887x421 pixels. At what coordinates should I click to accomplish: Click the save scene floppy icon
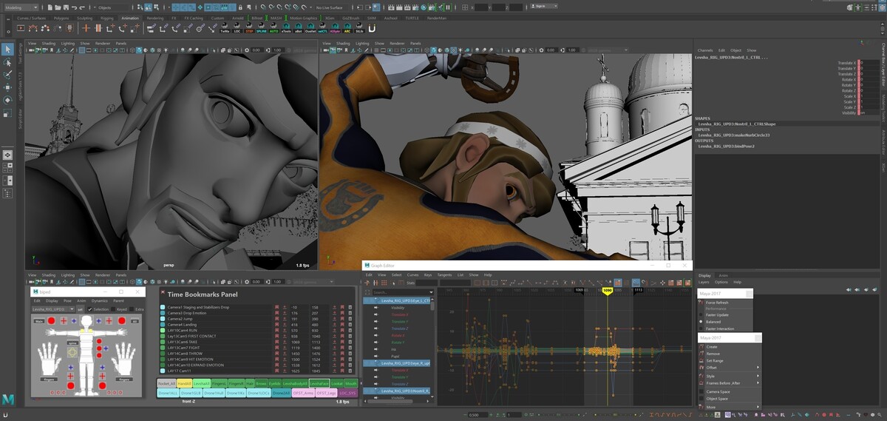[67, 7]
